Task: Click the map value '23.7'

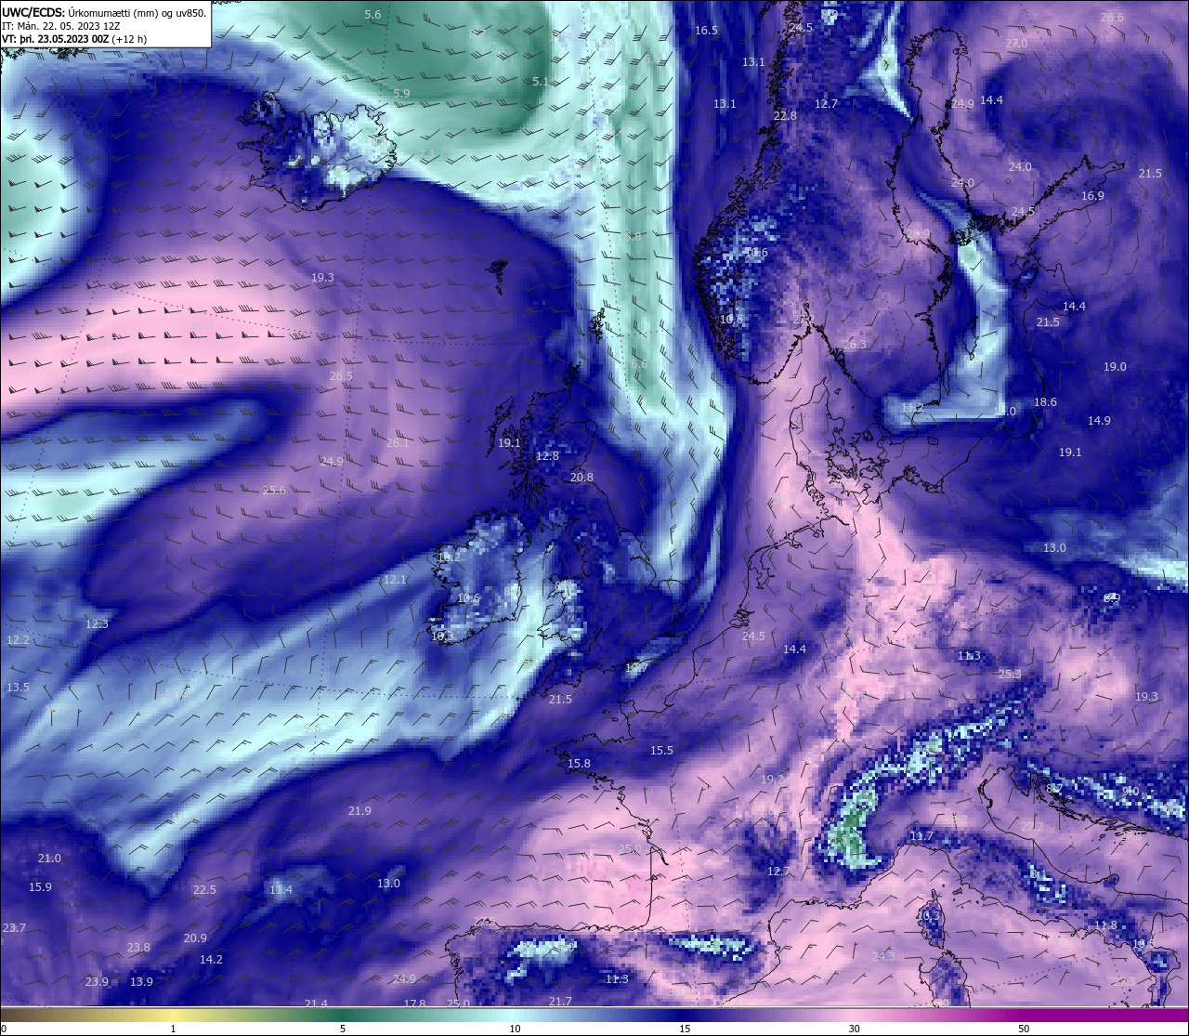Action: point(14,928)
